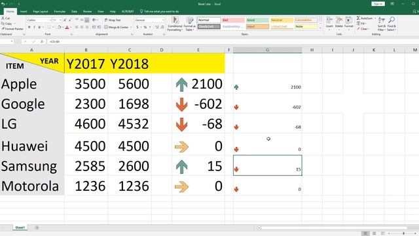Click the Decrease Decimal icon

click(162, 28)
